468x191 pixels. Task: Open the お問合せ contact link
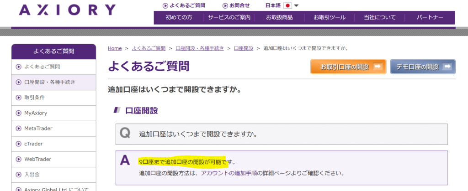click(239, 5)
